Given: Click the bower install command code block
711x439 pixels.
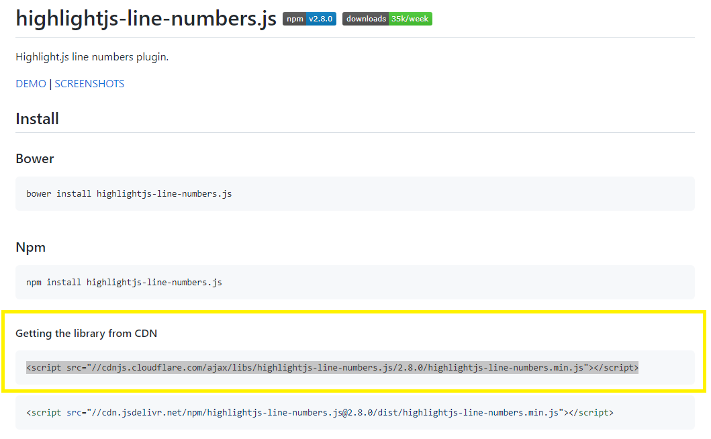Looking at the screenshot, I should point(355,193).
